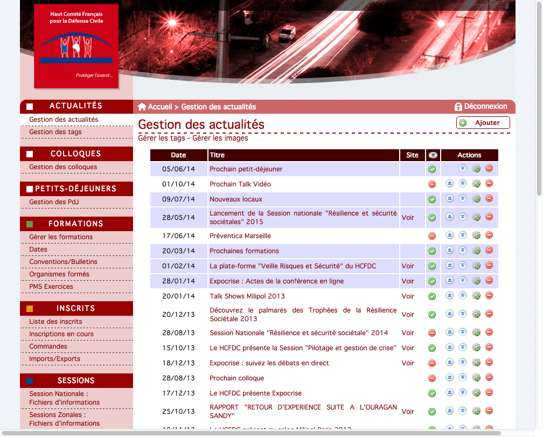
Task: Open Voir link for Talk Shows Milipol 2013
Action: pos(408,296)
